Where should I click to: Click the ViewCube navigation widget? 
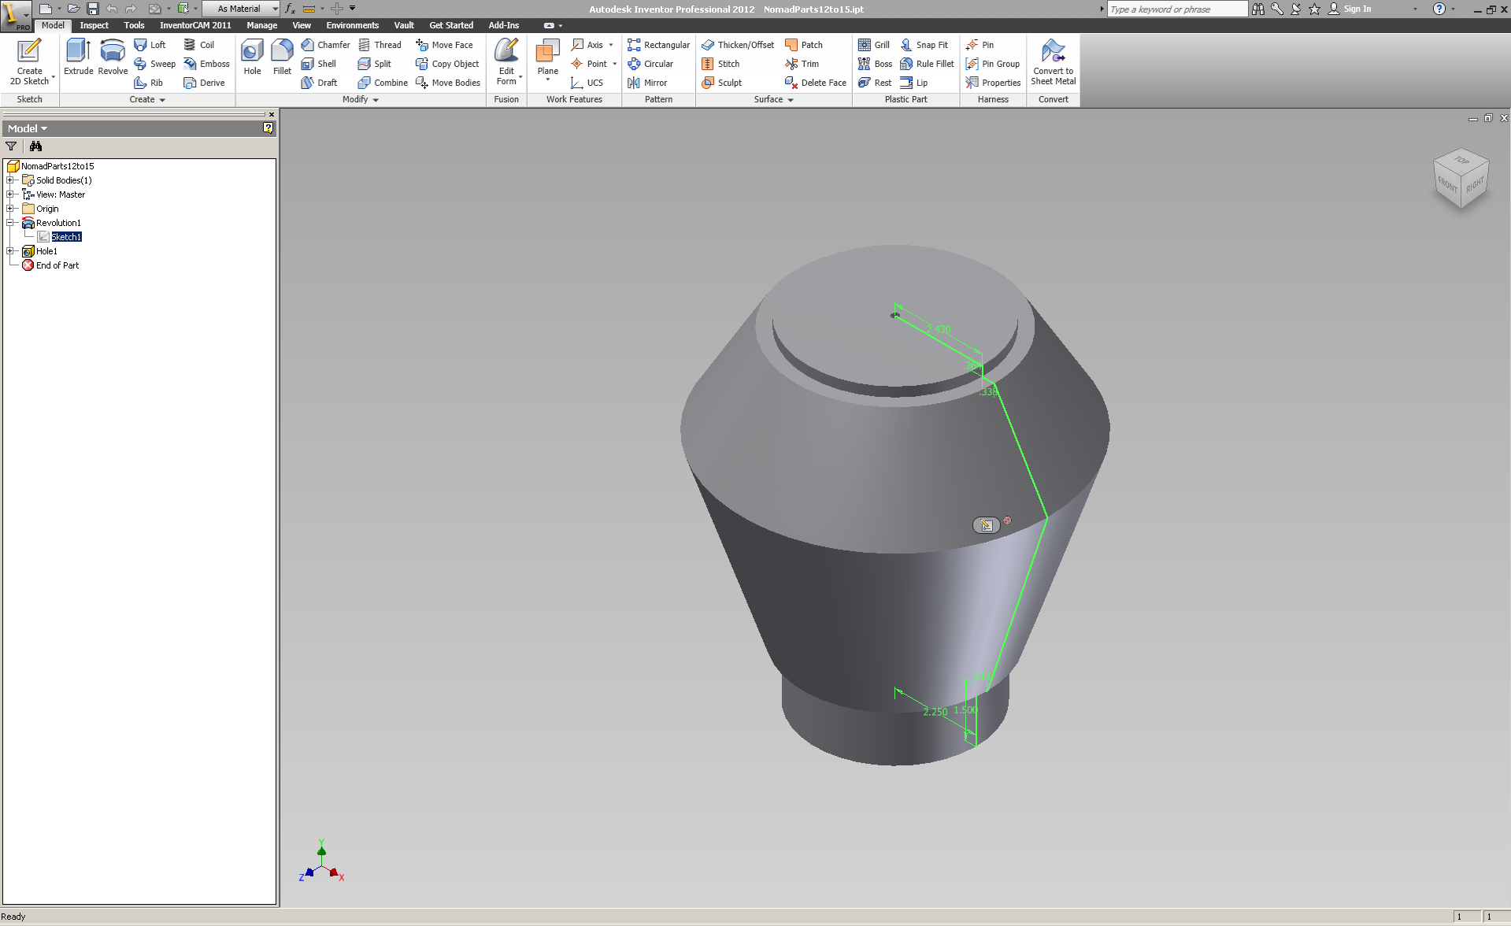[x=1461, y=179]
